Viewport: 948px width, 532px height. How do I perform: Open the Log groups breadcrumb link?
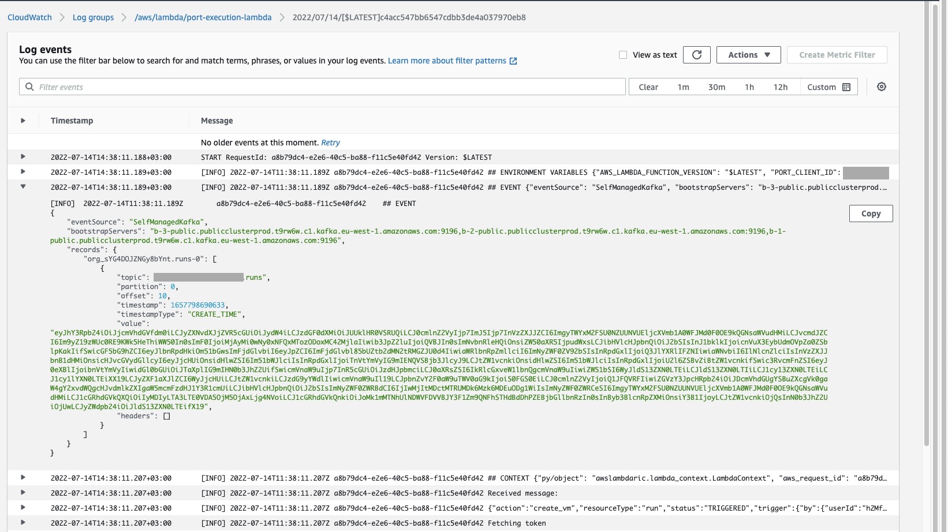pos(92,17)
